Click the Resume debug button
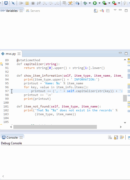Screen dimensions: 130x180 [x=21, y=3]
